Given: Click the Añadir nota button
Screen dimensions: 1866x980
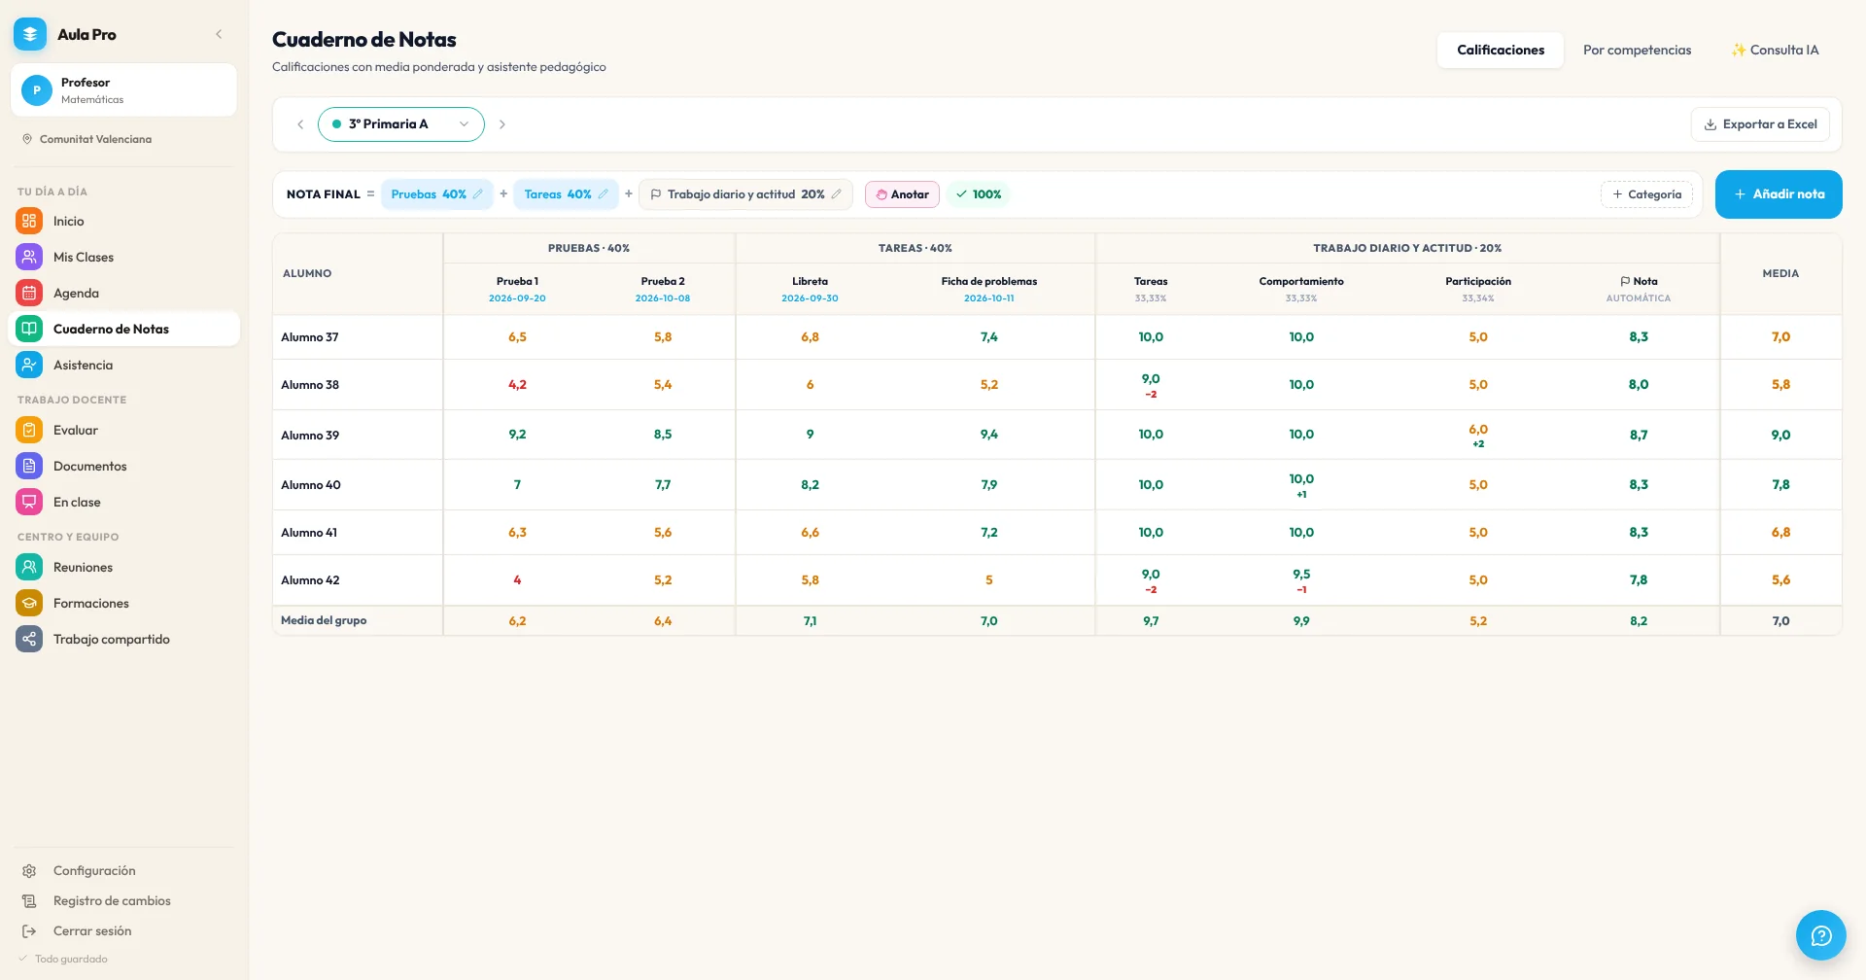Looking at the screenshot, I should [x=1779, y=194].
